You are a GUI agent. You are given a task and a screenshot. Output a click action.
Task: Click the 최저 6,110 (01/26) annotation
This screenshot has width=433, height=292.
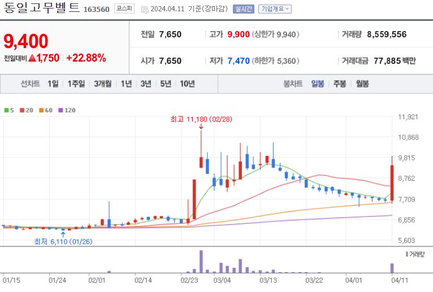pos(63,242)
